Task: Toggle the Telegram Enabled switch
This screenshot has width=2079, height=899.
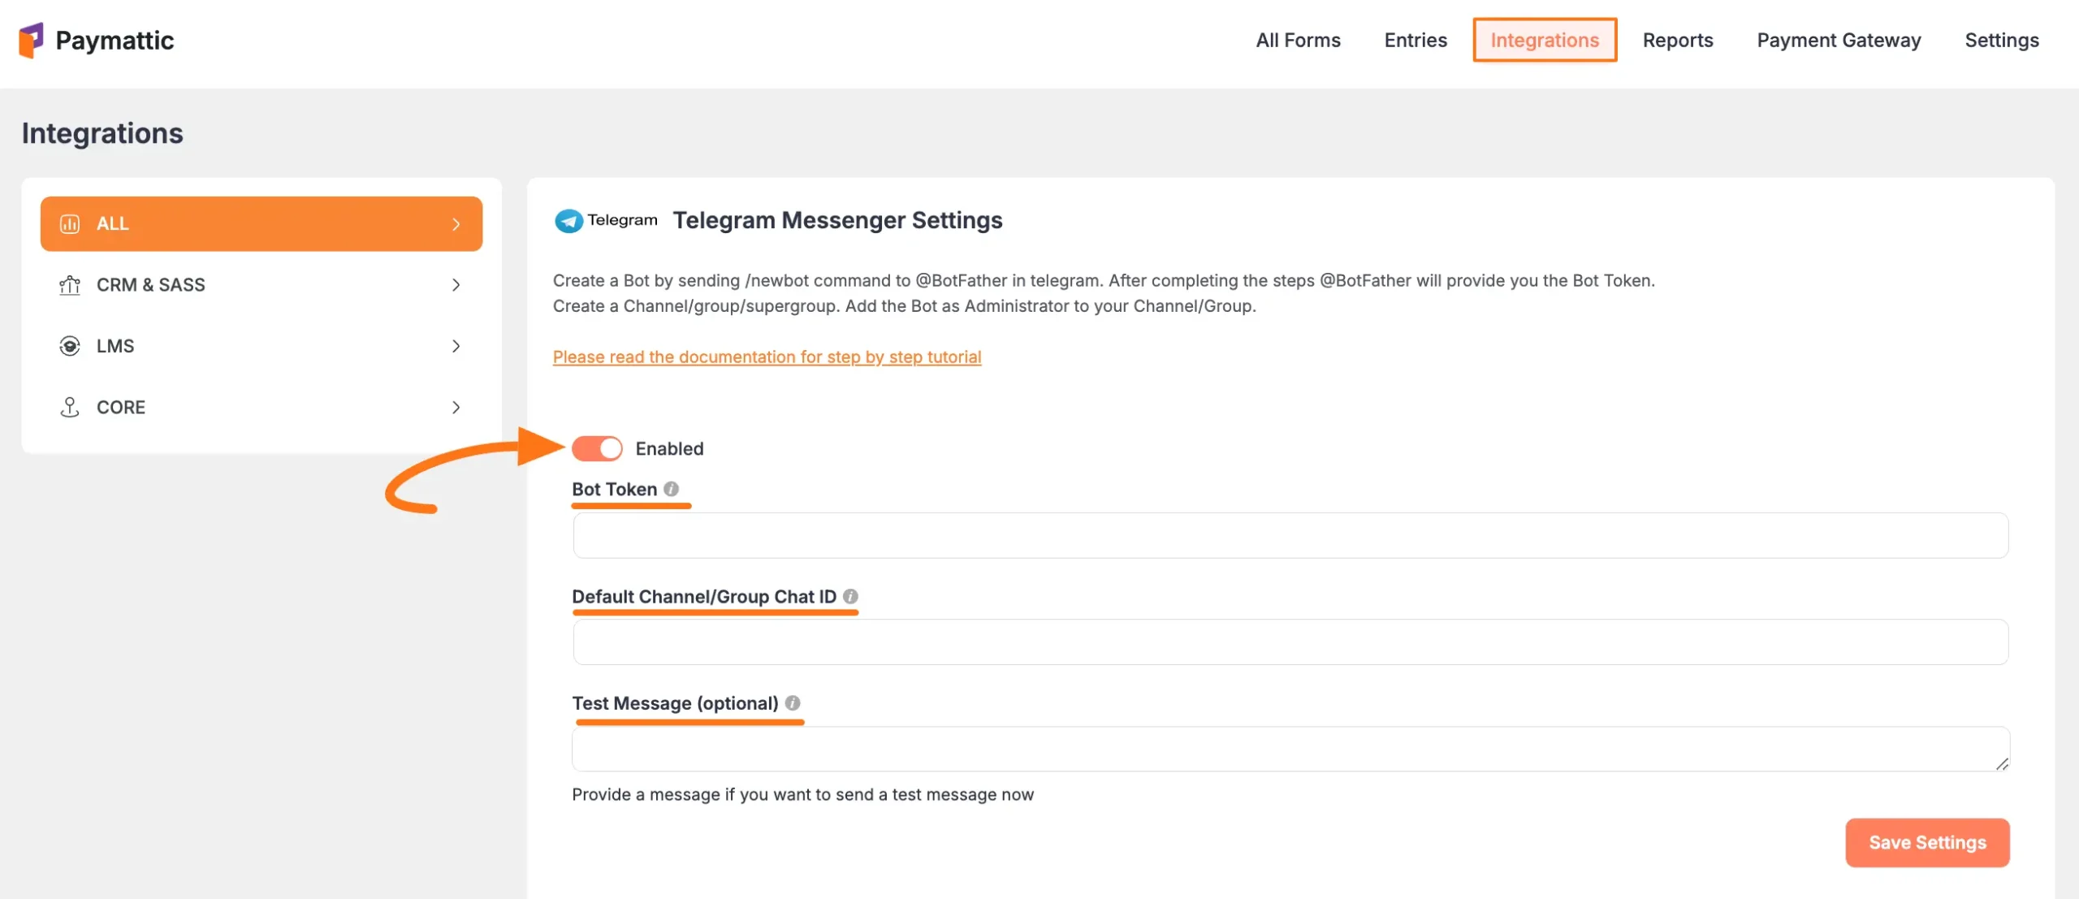Action: 597,448
